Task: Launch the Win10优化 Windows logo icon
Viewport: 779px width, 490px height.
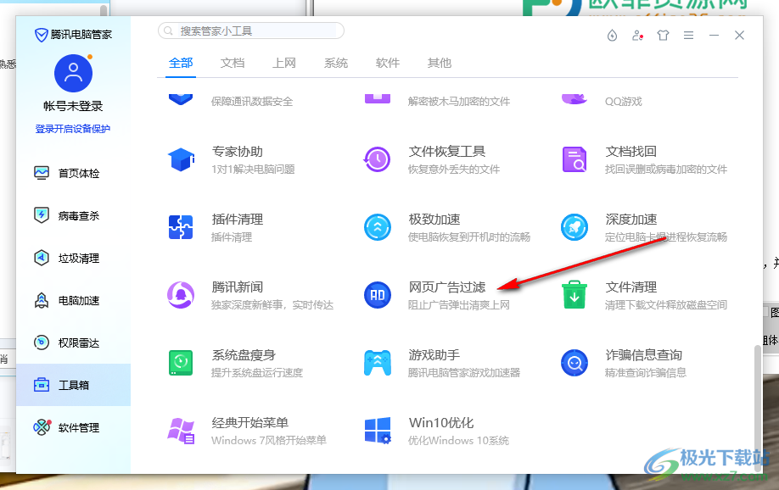Action: click(x=378, y=431)
